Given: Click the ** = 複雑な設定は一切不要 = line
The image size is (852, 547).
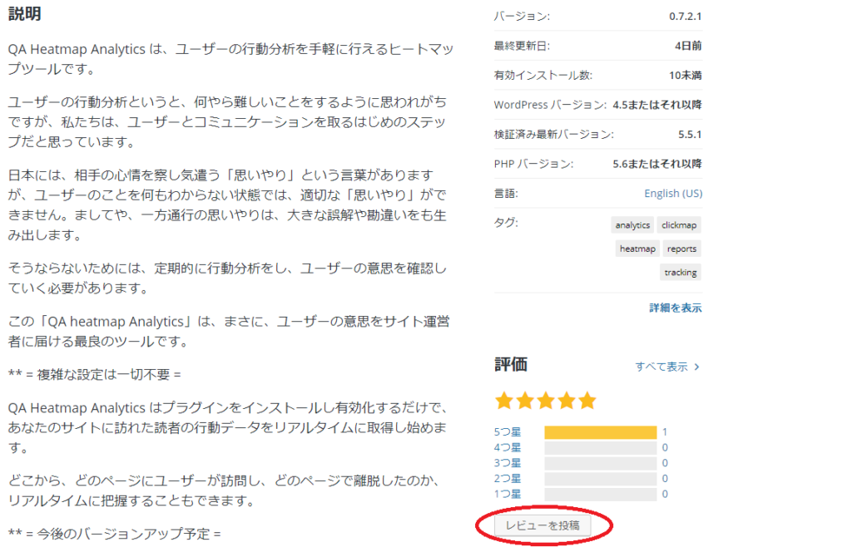Looking at the screenshot, I should coord(95,374).
